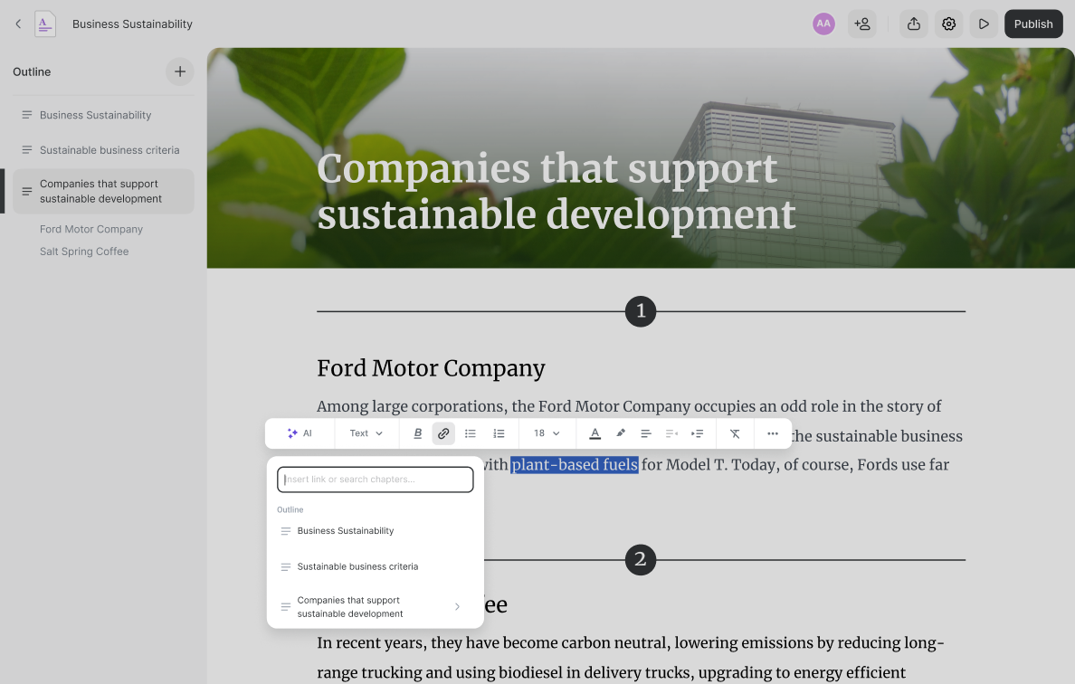
Task: Increase indent of selected text
Action: coord(698,433)
